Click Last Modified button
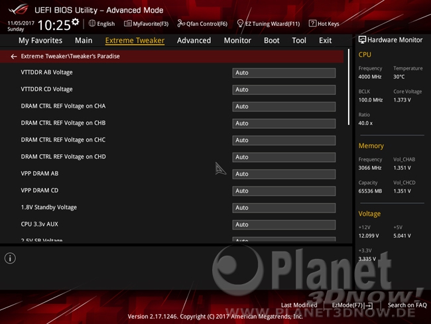This screenshot has height=324, width=431. (299, 305)
